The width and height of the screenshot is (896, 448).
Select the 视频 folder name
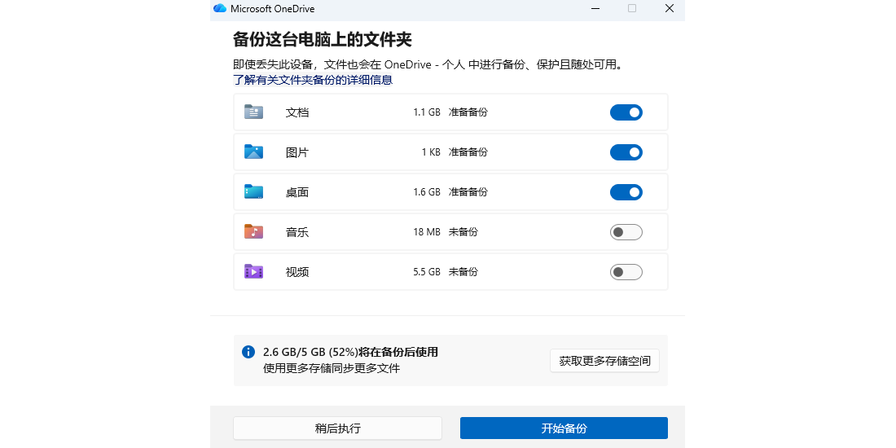click(x=297, y=272)
